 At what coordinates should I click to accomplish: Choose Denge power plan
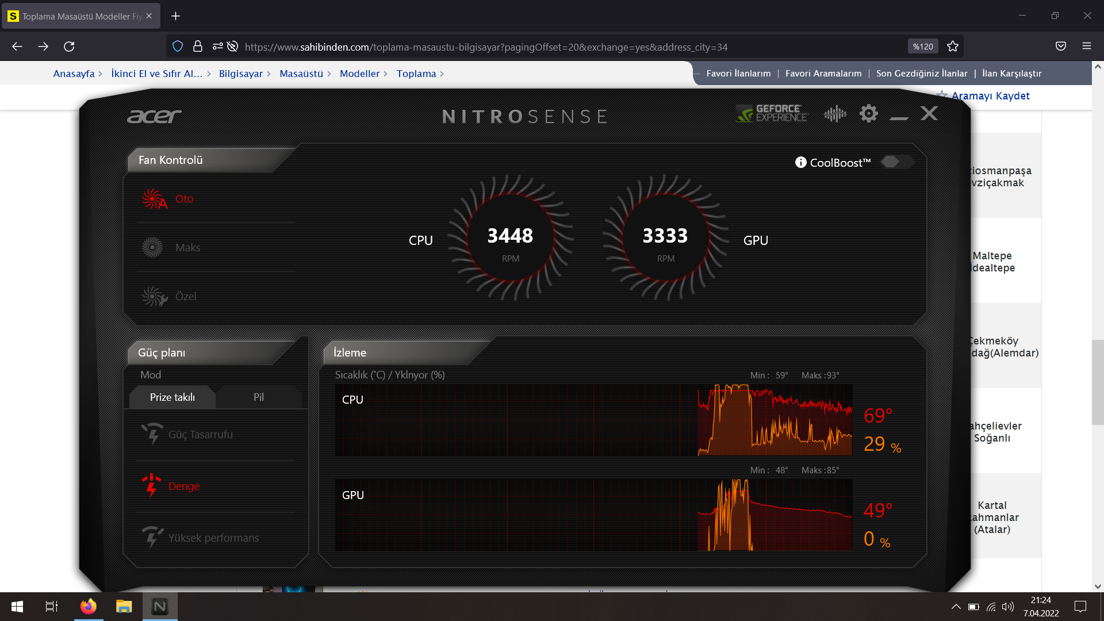(183, 486)
